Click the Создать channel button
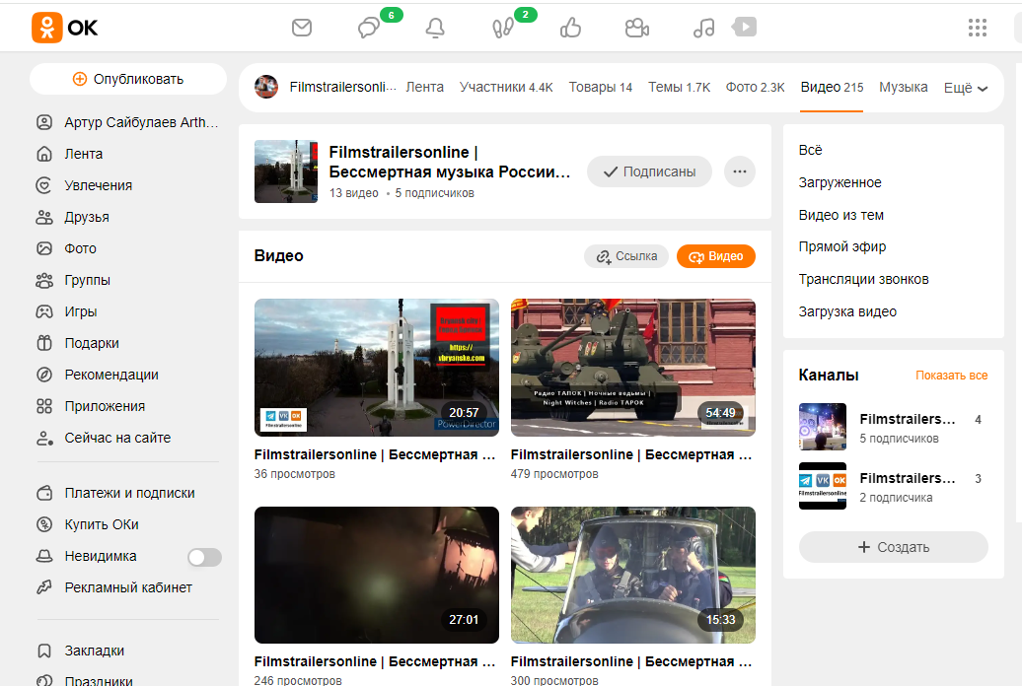 click(x=893, y=547)
